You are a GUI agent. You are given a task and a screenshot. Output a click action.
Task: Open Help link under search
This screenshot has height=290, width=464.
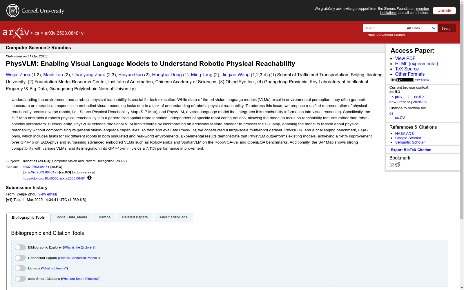coord(371,35)
